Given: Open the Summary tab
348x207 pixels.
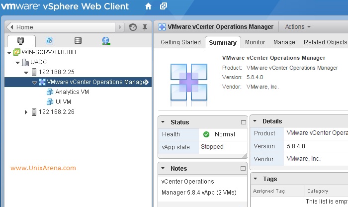Looking at the screenshot, I should (223, 42).
